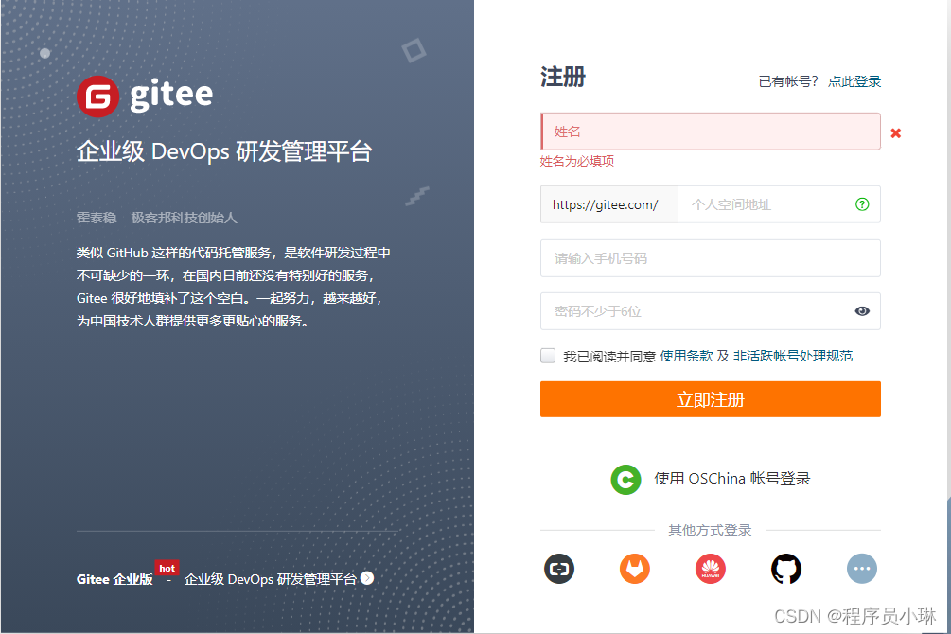Screen dimensions: 951x634
Task: Sign in with the Huawei icon
Action: click(711, 569)
